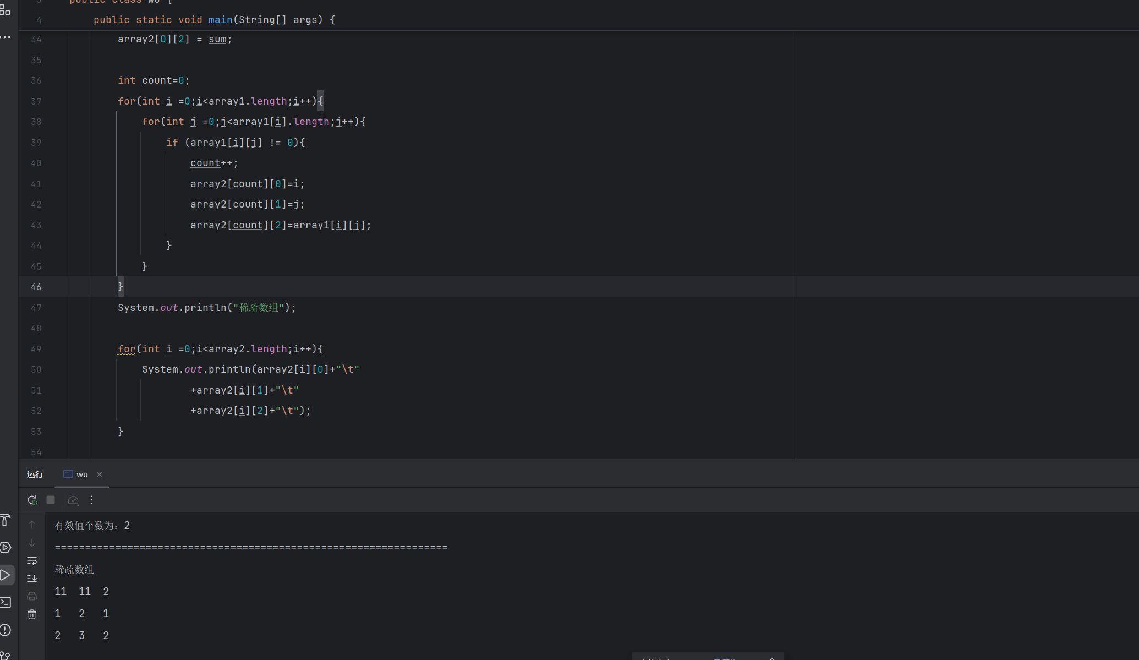Click println("稀疏数组") statement on line 47

click(x=207, y=308)
